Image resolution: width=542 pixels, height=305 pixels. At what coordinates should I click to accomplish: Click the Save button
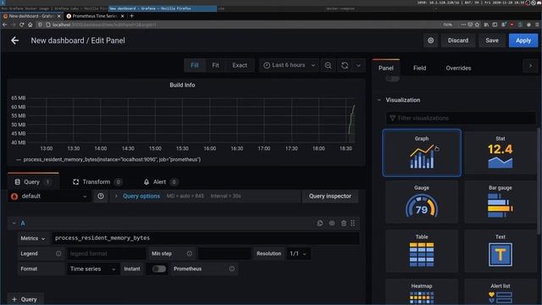coord(492,41)
